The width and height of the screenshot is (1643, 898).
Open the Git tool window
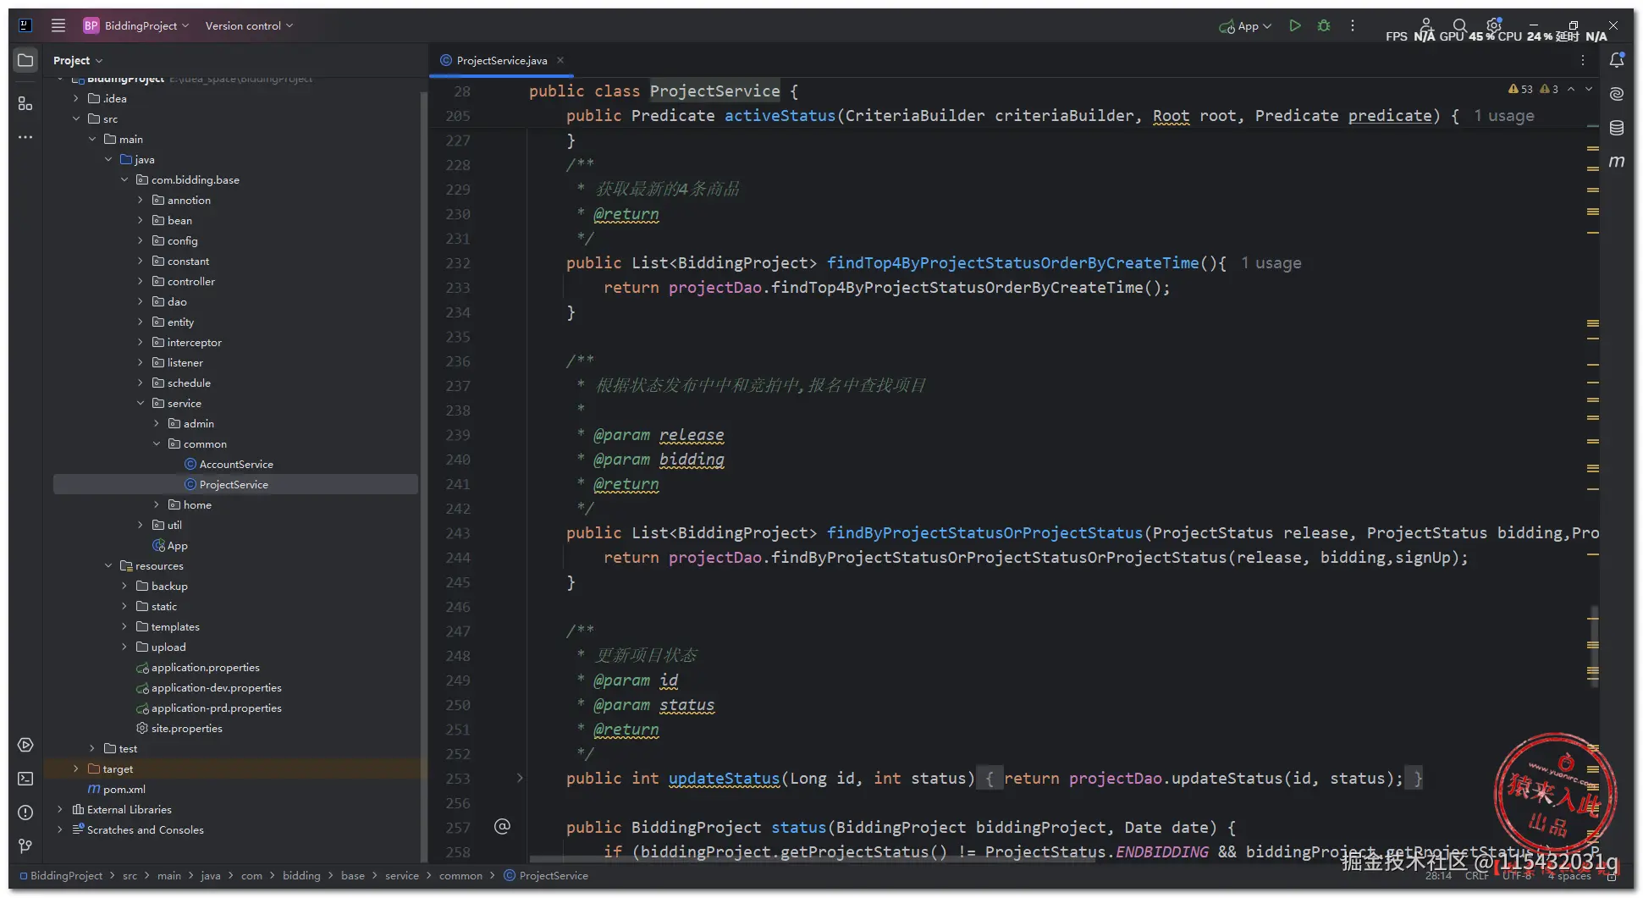(25, 846)
